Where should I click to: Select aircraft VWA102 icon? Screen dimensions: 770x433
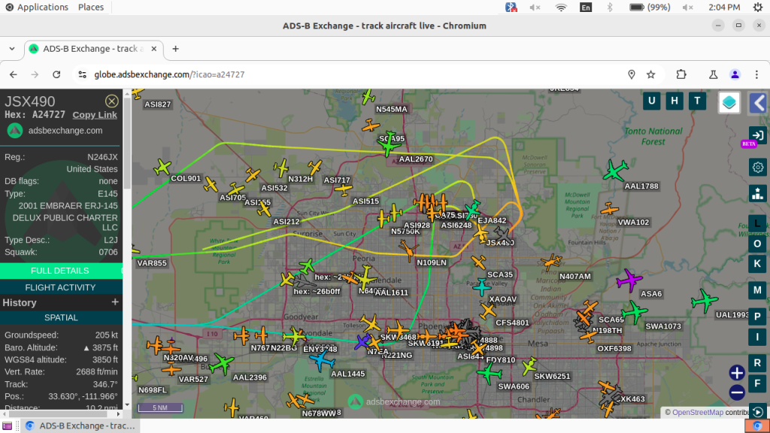tap(609, 210)
